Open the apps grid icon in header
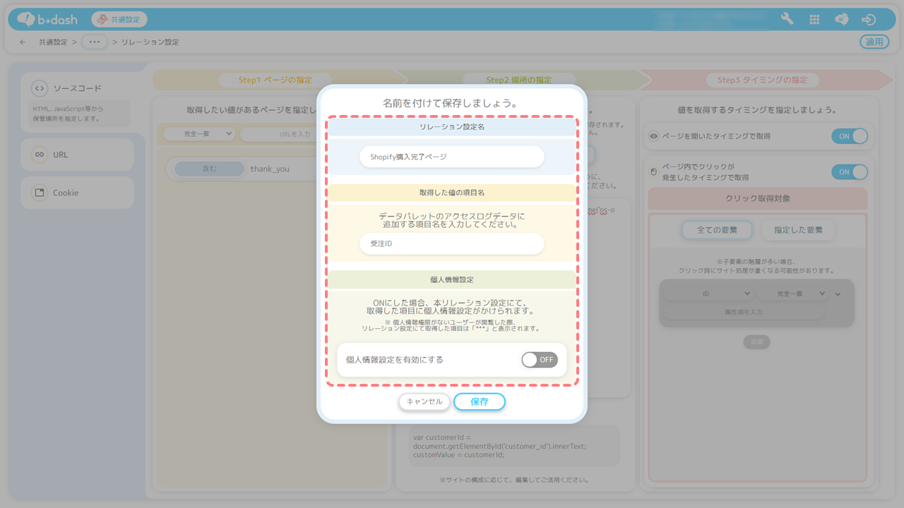The height and width of the screenshot is (508, 904). click(x=814, y=19)
